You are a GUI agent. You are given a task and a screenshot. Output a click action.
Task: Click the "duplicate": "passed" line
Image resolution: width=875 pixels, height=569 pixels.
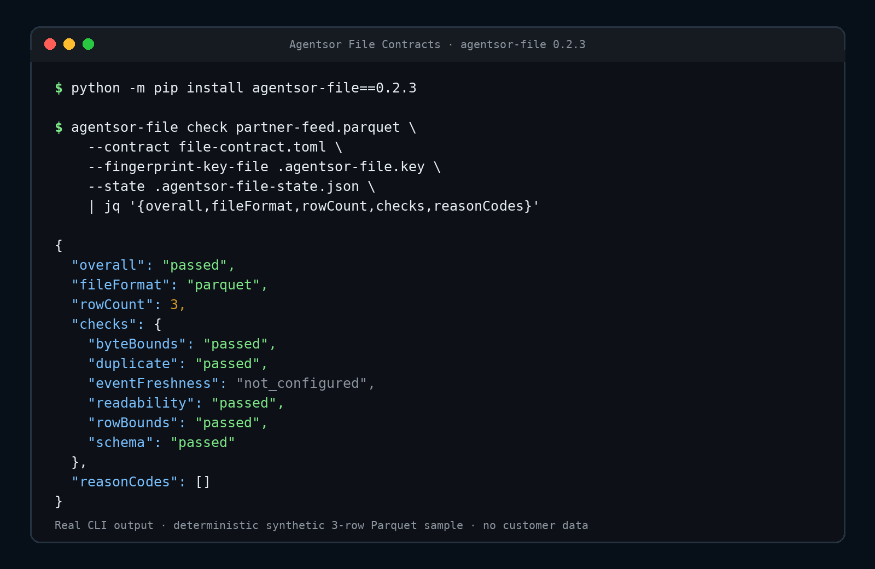[x=178, y=364]
